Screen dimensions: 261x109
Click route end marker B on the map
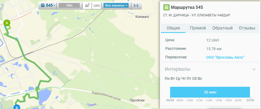click(x=17, y=107)
